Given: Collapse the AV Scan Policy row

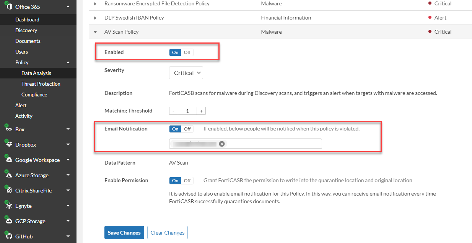Looking at the screenshot, I should pyautogui.click(x=95, y=32).
